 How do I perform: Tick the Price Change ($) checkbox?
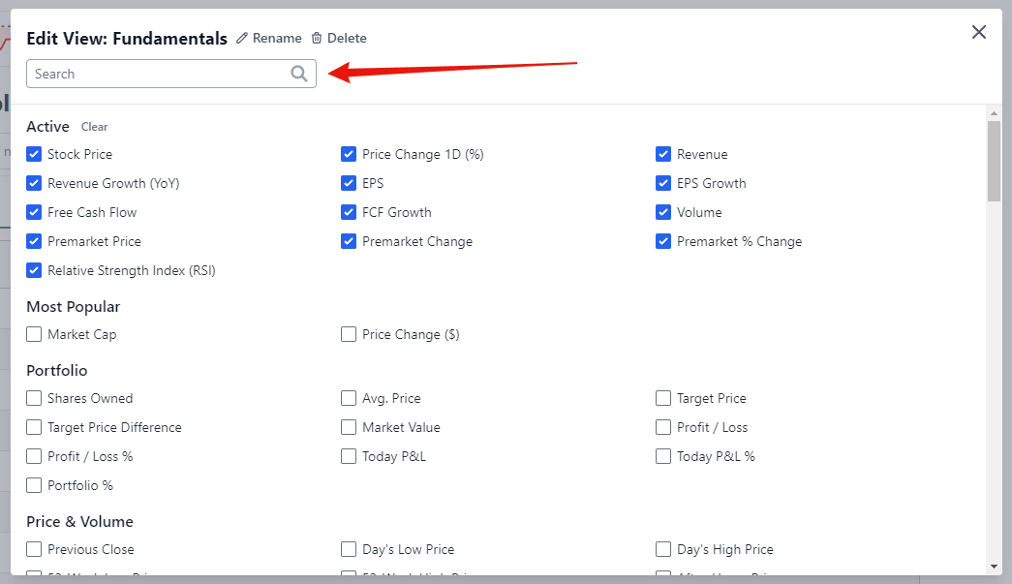click(349, 334)
